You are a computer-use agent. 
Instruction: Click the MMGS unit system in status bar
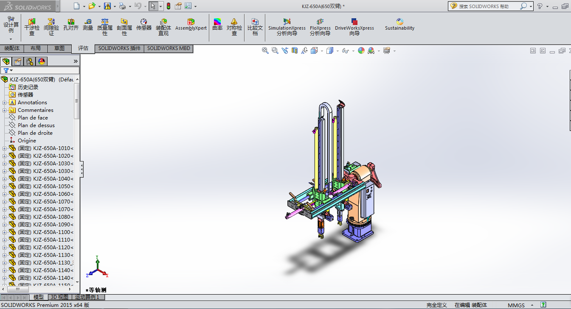516,305
